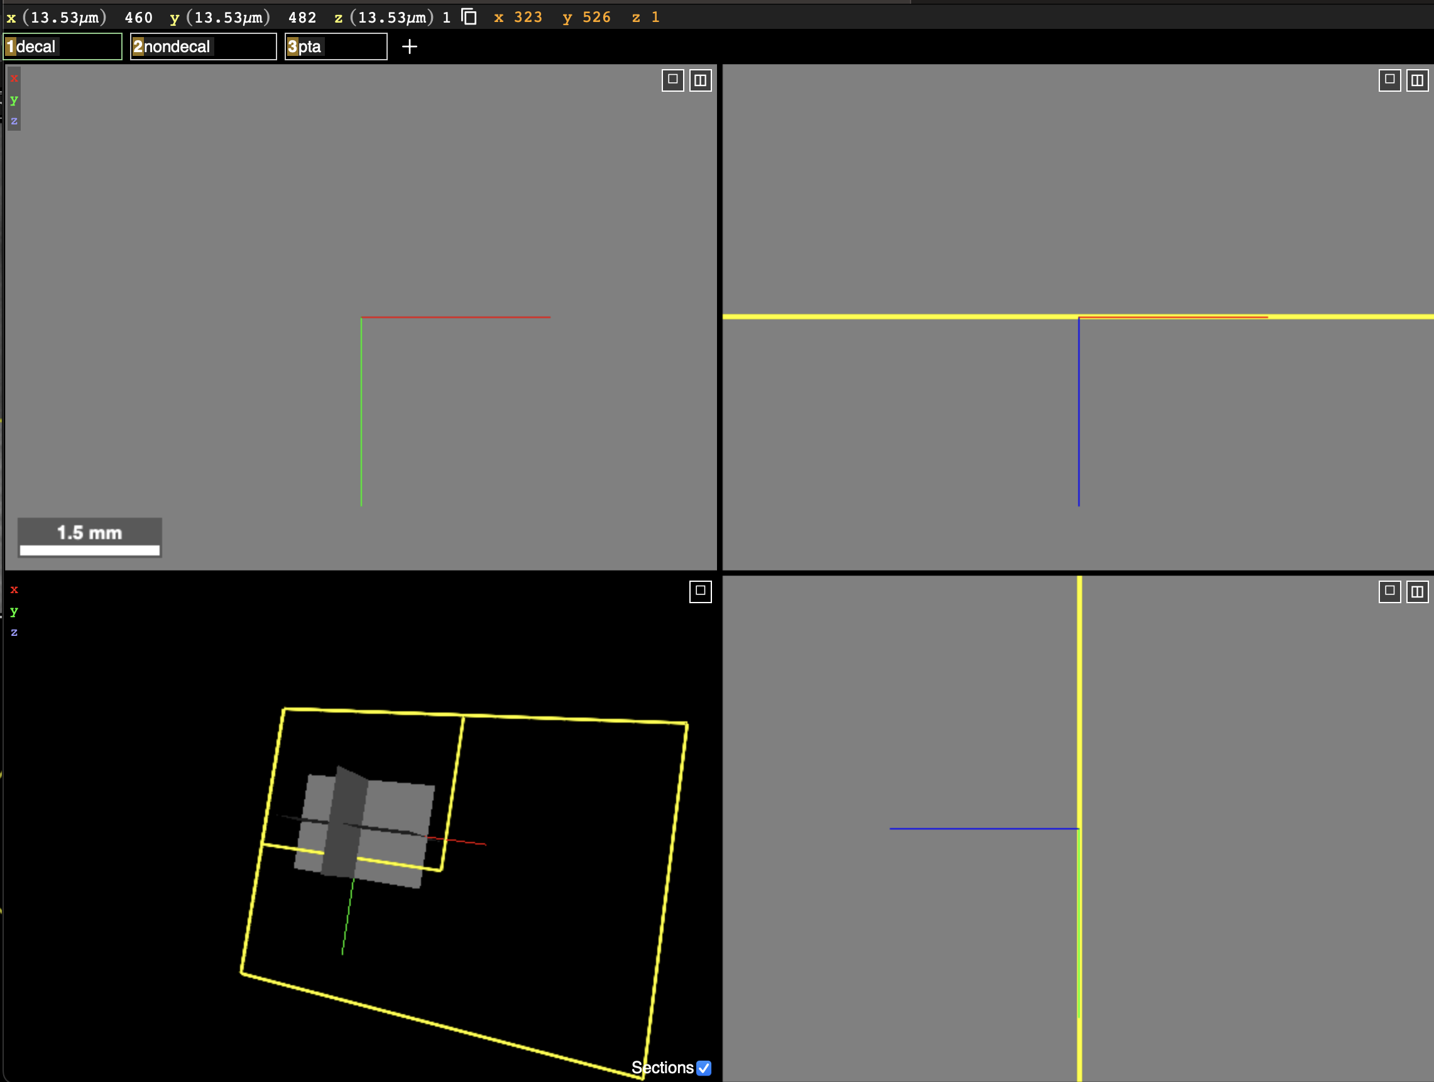Split the top-right panel into two views

pos(1417,80)
